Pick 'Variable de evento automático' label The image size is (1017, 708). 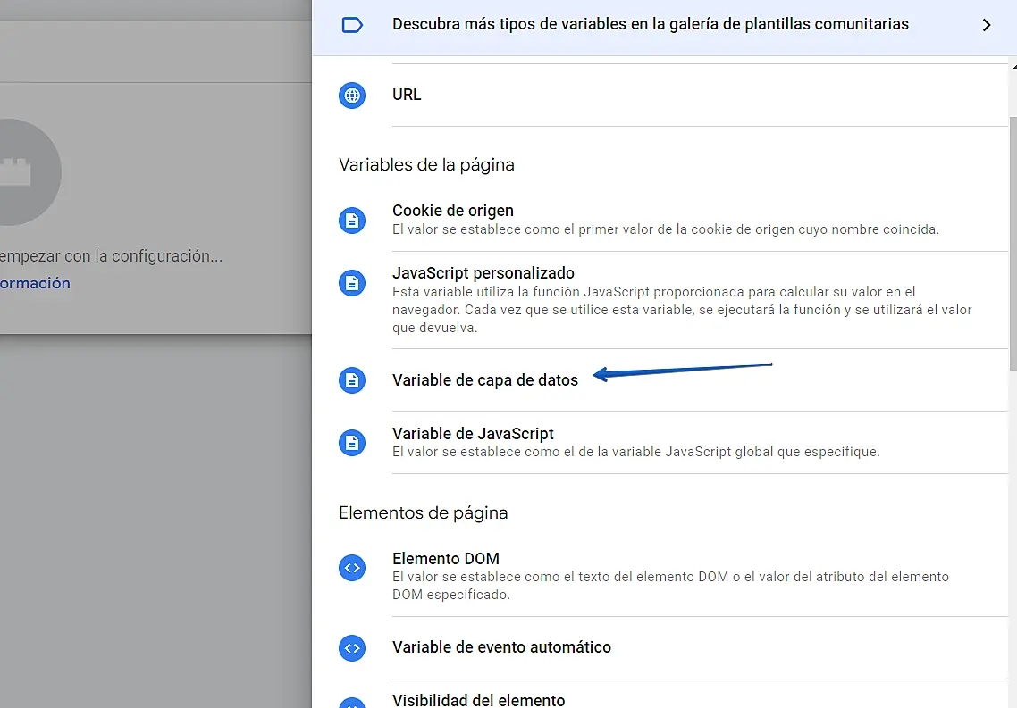pos(501,647)
